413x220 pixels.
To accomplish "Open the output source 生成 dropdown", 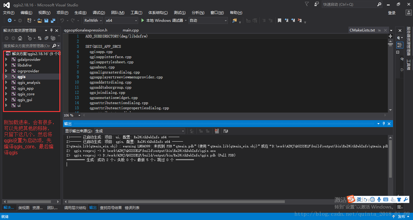I will pyautogui.click(x=139, y=131).
